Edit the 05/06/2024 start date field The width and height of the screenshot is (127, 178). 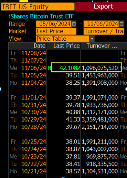click(x=54, y=24)
